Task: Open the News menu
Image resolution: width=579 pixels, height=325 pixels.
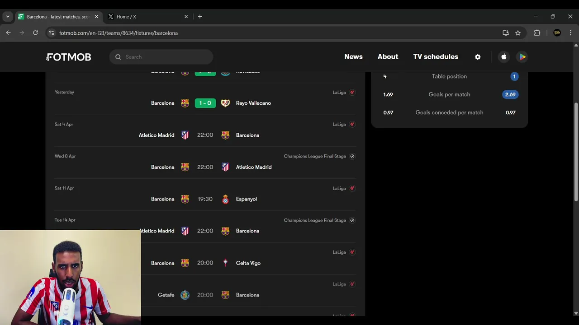Action: tap(353, 57)
